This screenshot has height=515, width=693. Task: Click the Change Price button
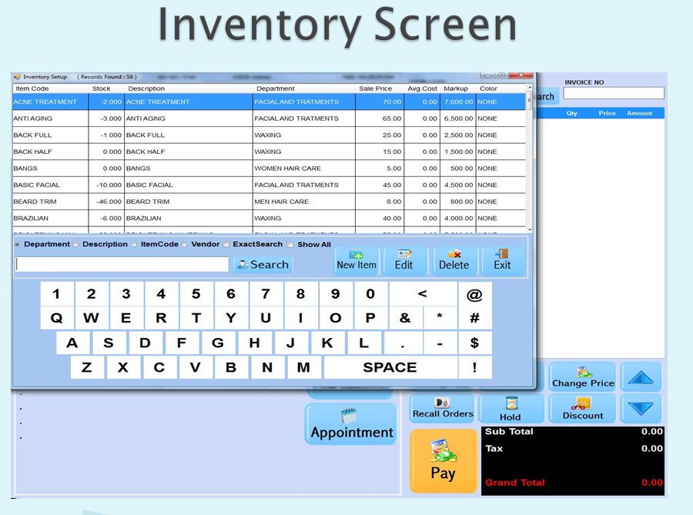583,377
